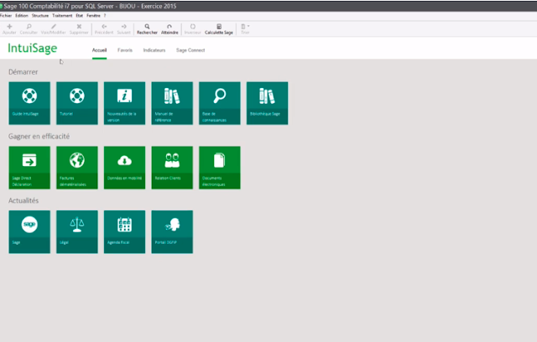
Task: Select the Accueil tab
Action: pyautogui.click(x=99, y=50)
